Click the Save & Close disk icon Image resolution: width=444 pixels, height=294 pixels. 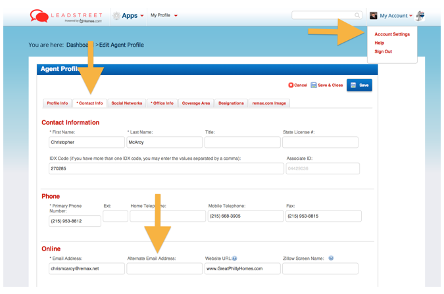click(x=314, y=86)
